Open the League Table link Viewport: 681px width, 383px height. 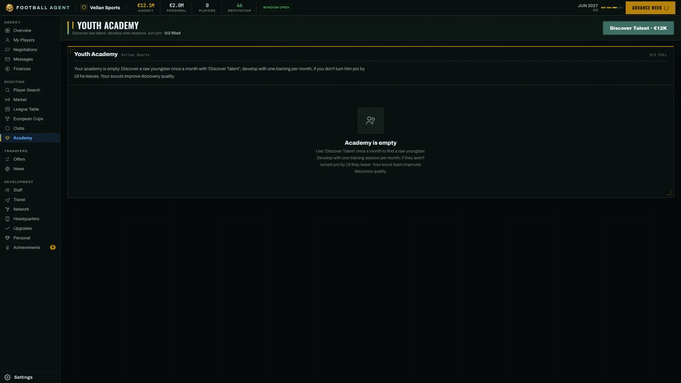[30, 109]
